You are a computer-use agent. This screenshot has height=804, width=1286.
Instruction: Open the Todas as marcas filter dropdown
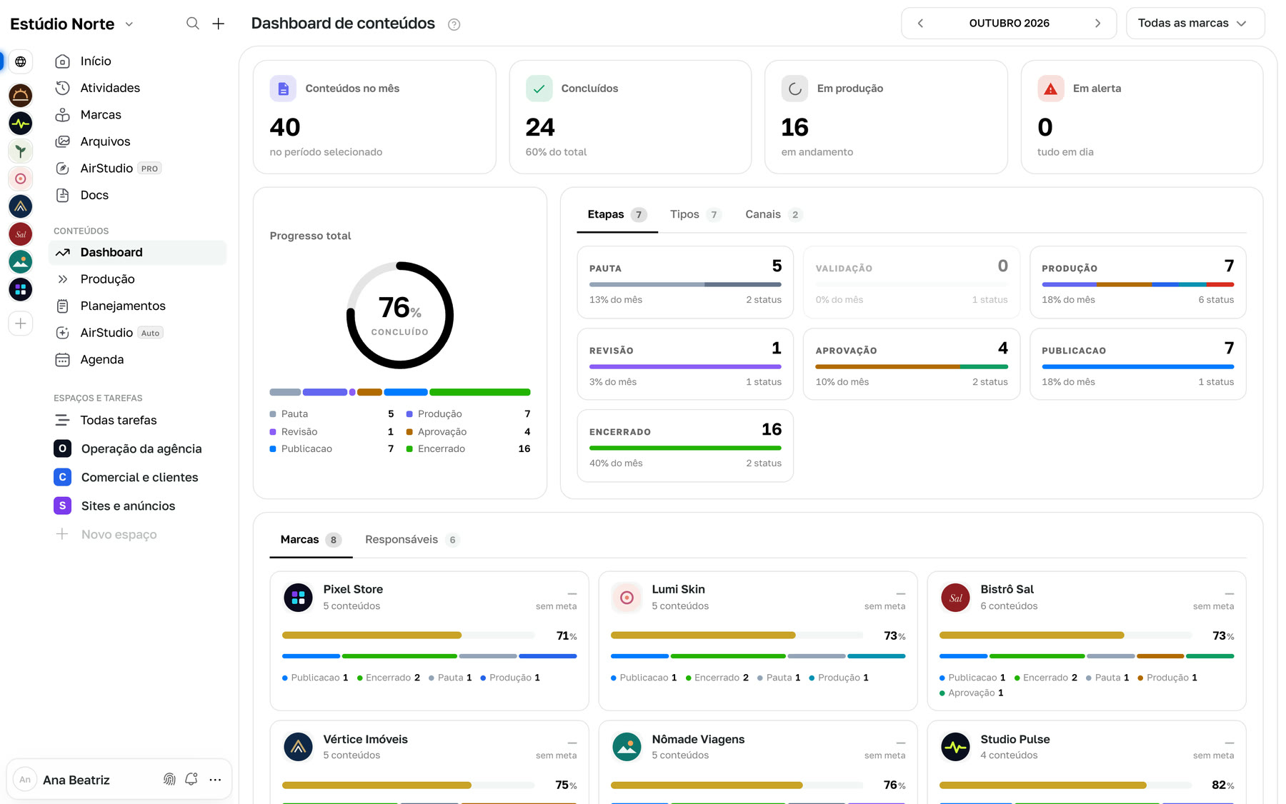click(x=1195, y=24)
